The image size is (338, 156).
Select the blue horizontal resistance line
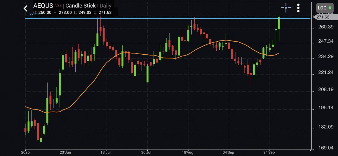point(168,18)
